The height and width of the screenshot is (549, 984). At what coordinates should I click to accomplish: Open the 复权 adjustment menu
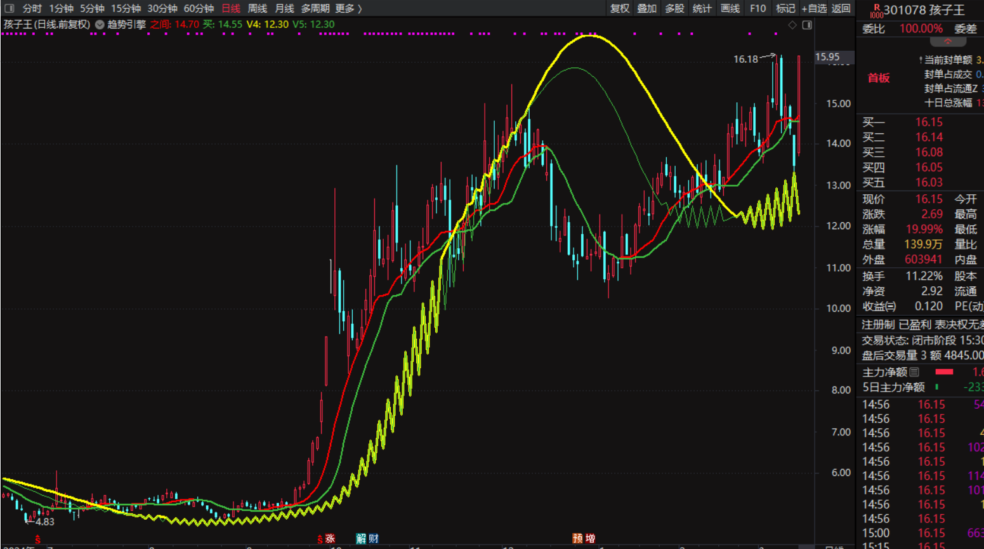[x=619, y=8]
